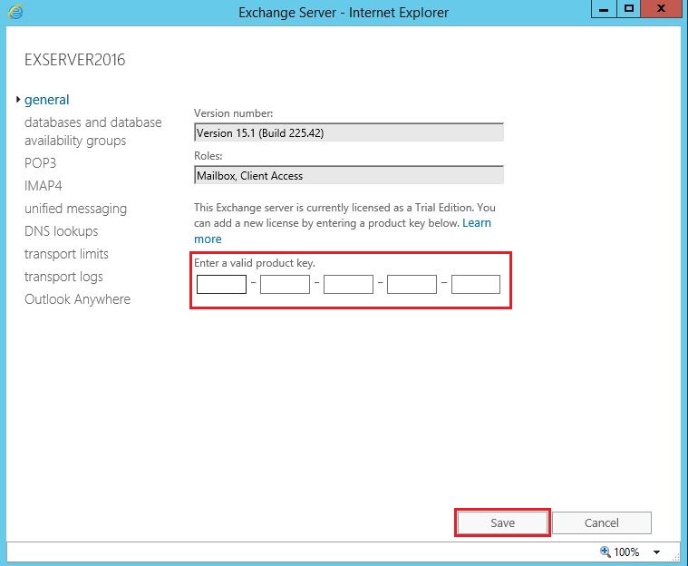
Task: Click the Version number field
Action: point(349,132)
